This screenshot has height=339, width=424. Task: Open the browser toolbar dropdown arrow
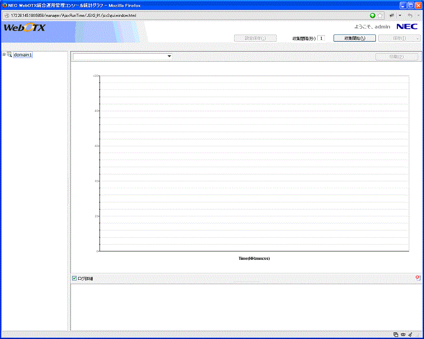coord(400,15)
